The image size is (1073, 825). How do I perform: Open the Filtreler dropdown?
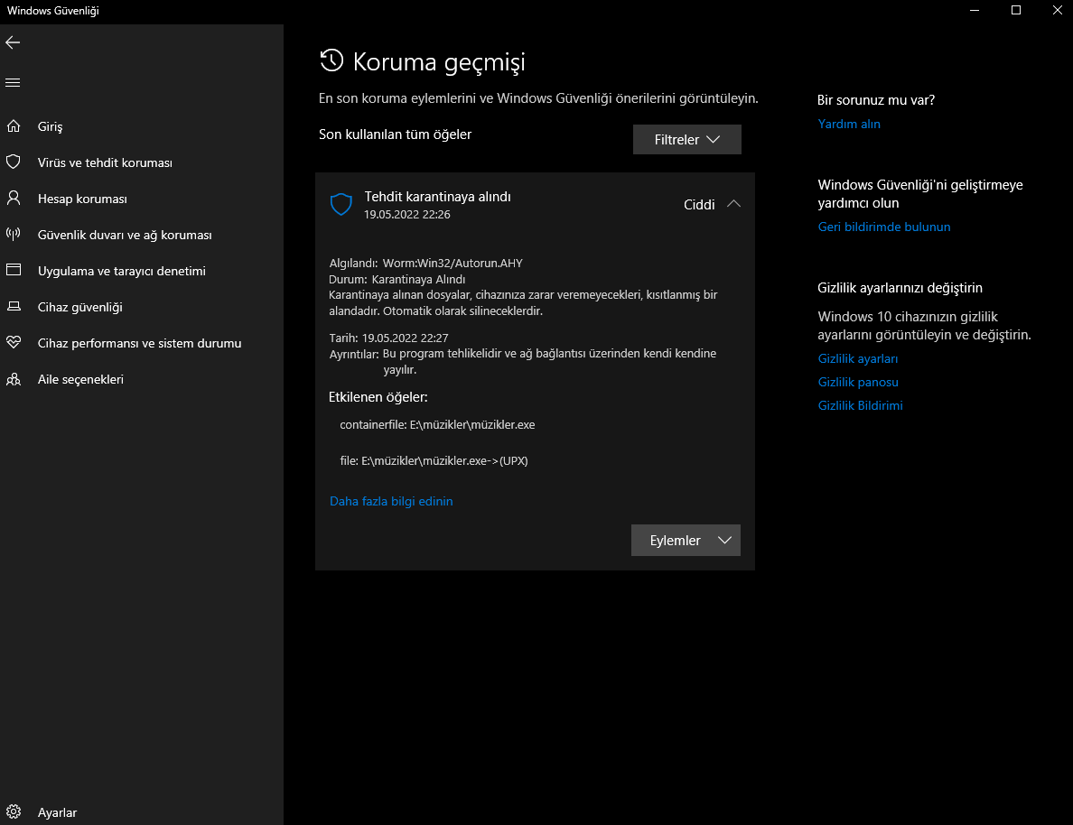(687, 140)
